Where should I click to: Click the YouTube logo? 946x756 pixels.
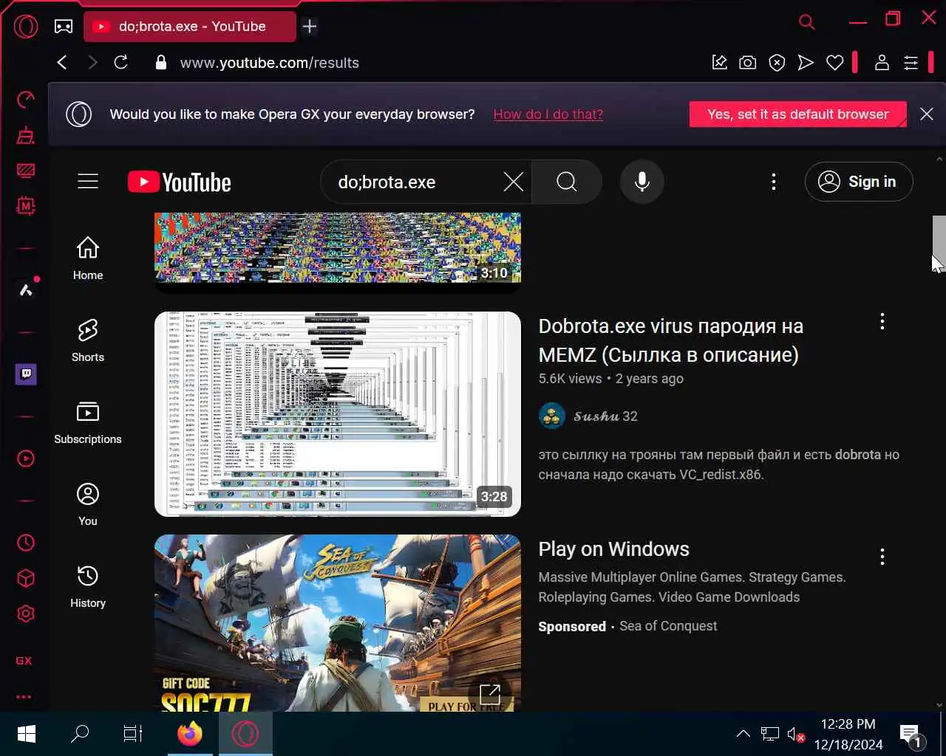point(180,182)
